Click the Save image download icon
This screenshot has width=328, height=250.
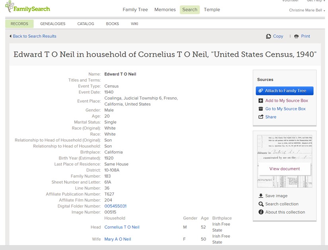pos(261,196)
